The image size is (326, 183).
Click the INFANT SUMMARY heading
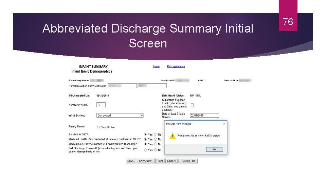click(x=93, y=67)
